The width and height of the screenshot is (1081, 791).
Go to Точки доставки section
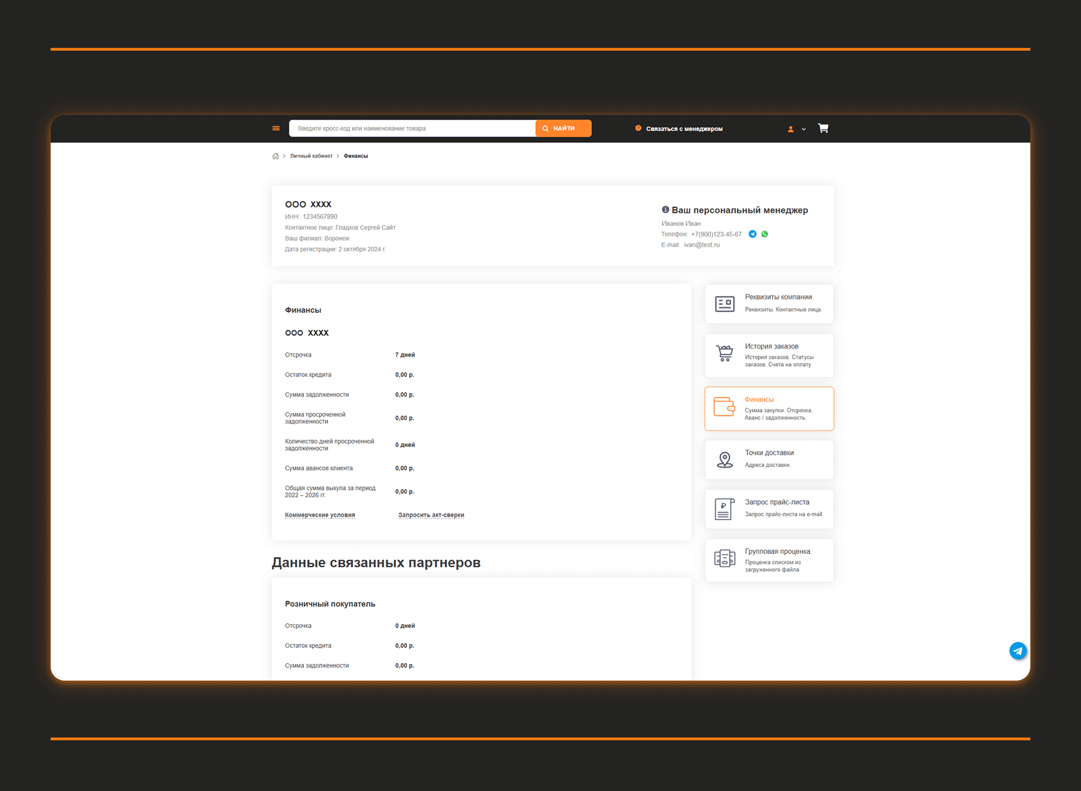(x=769, y=459)
